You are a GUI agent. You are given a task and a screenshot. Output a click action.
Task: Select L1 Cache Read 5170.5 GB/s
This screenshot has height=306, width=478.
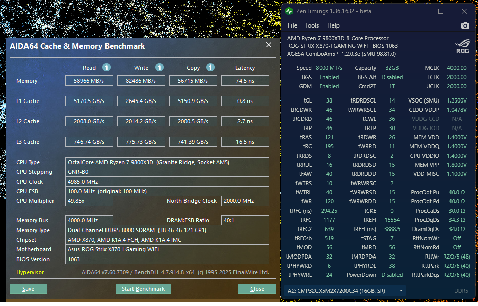[89, 101]
